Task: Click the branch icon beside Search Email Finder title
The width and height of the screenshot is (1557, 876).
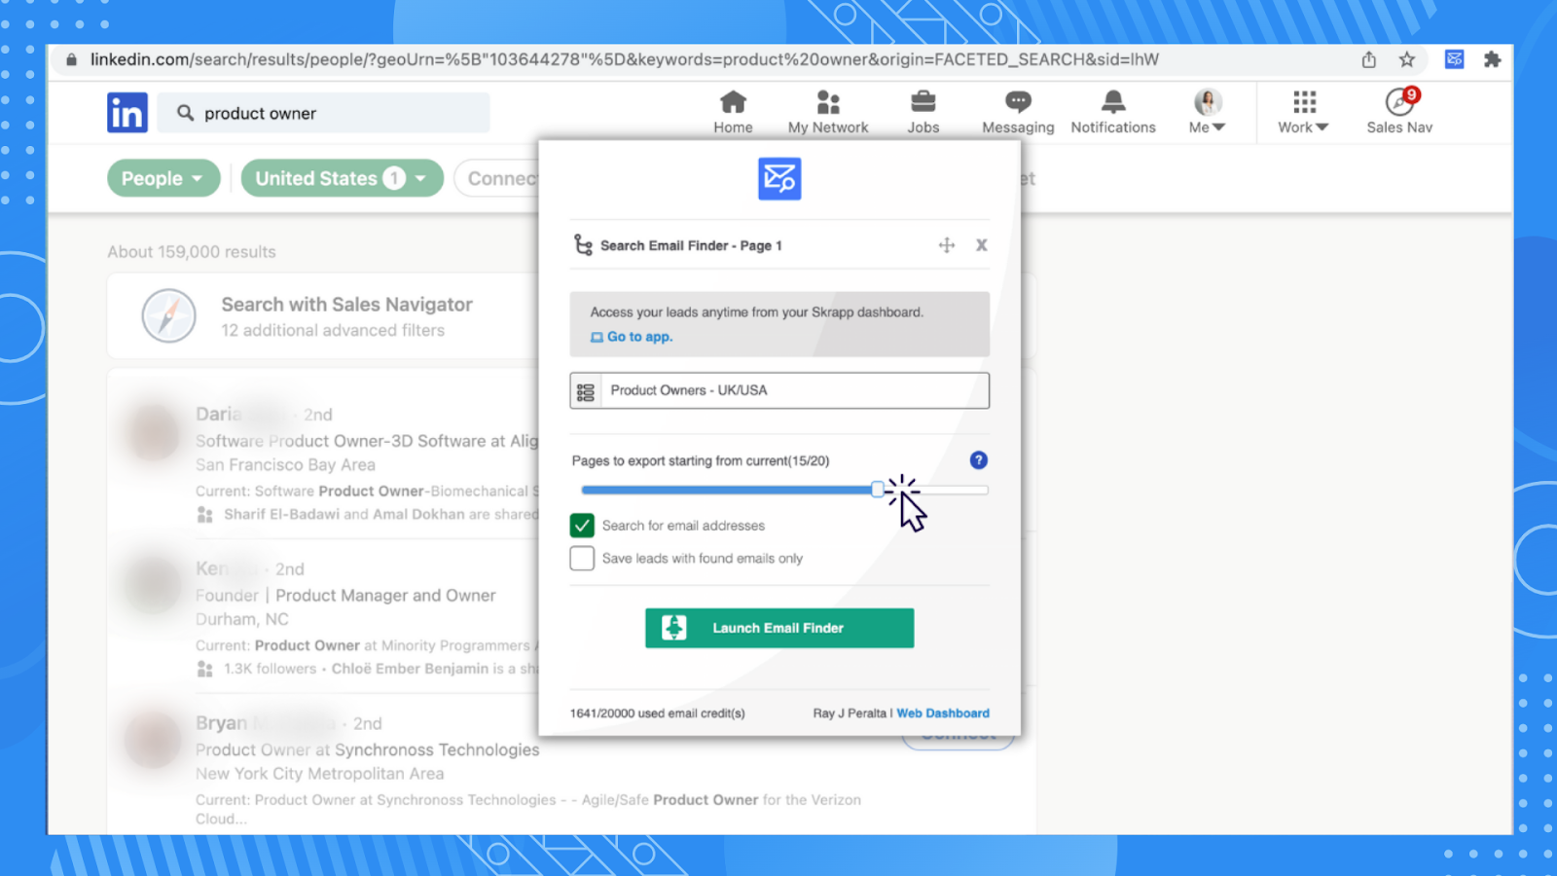Action: point(583,245)
